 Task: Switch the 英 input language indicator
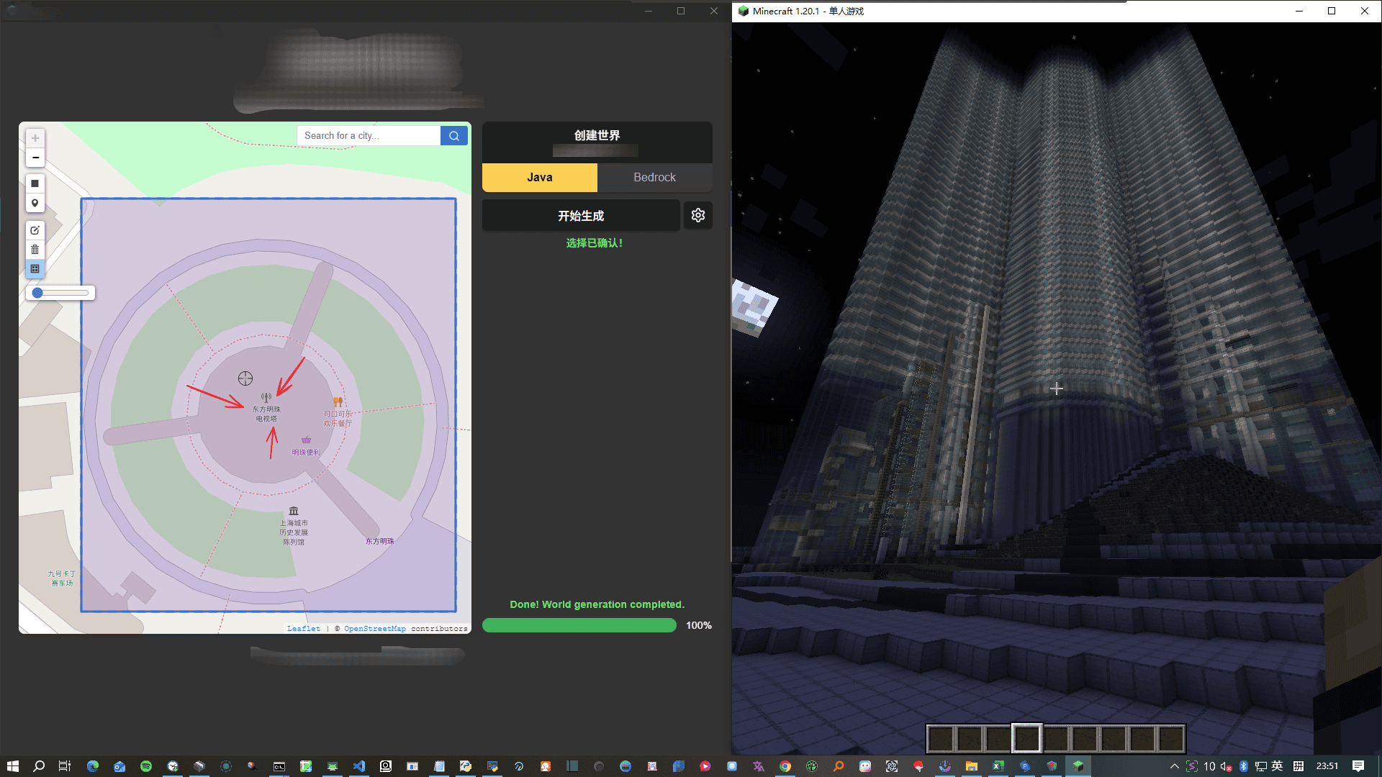1278,766
